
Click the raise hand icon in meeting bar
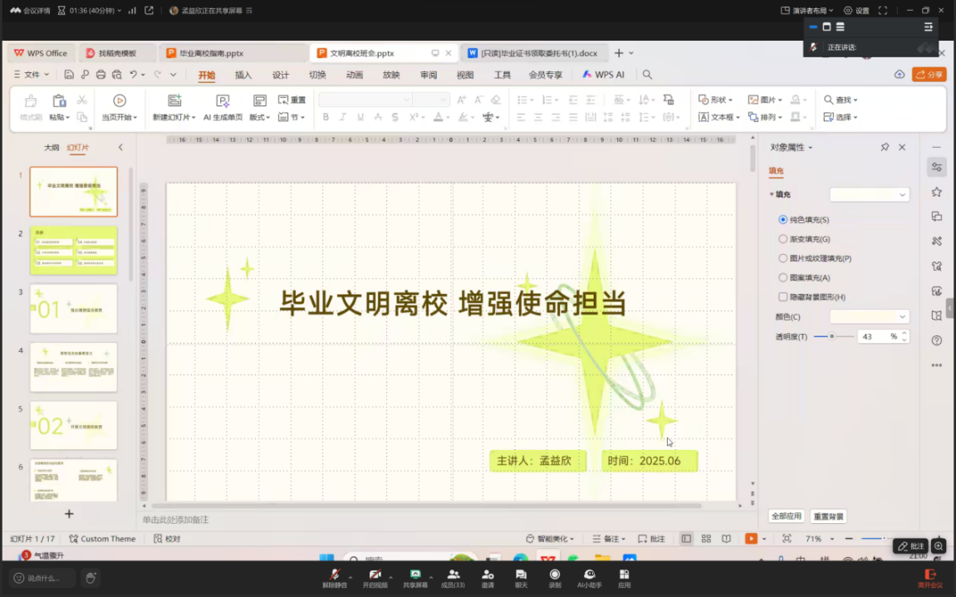(91, 577)
